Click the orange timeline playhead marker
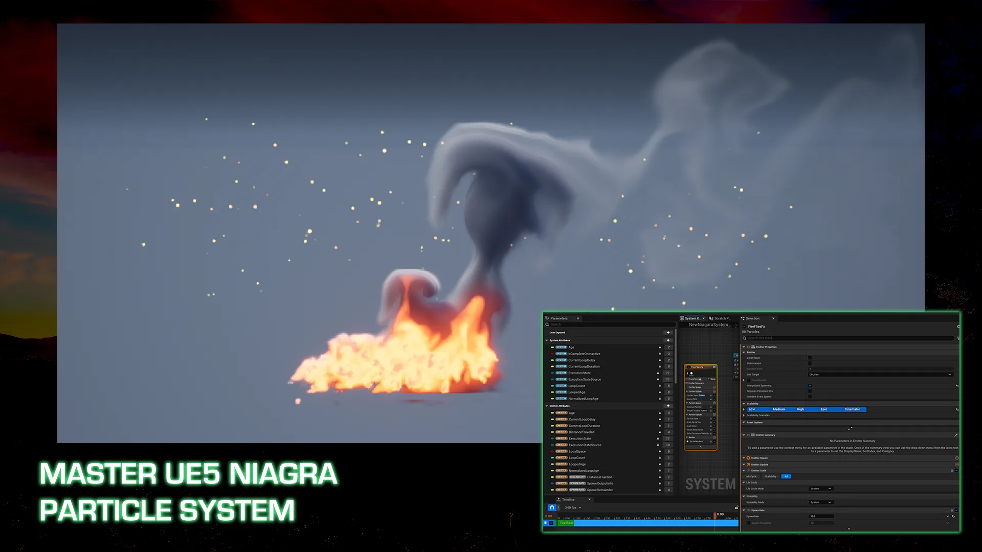982x552 pixels. pos(715,515)
